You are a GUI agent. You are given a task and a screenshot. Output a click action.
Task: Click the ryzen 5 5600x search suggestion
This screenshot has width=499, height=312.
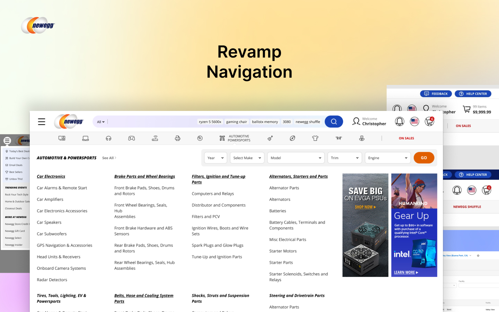tap(210, 122)
